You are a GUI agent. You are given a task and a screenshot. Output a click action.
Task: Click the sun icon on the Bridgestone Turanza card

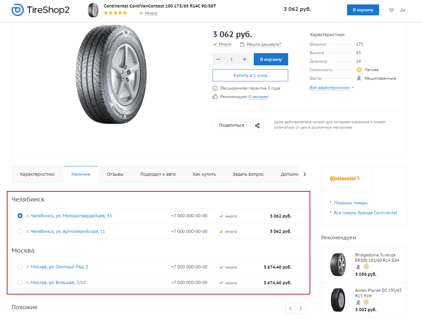click(366, 267)
